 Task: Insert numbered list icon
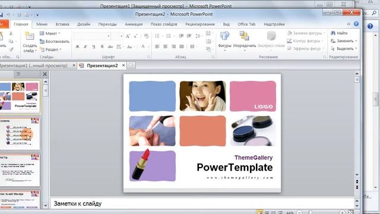(x=169, y=36)
